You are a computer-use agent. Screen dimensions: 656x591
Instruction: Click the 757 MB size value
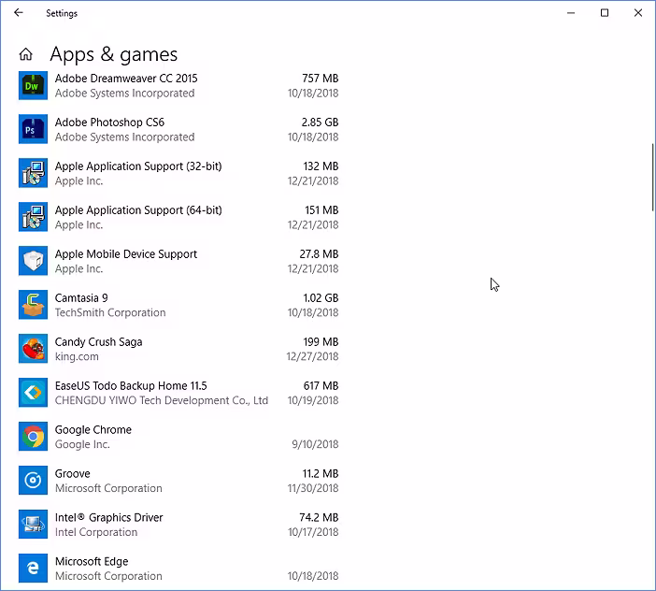coord(320,79)
